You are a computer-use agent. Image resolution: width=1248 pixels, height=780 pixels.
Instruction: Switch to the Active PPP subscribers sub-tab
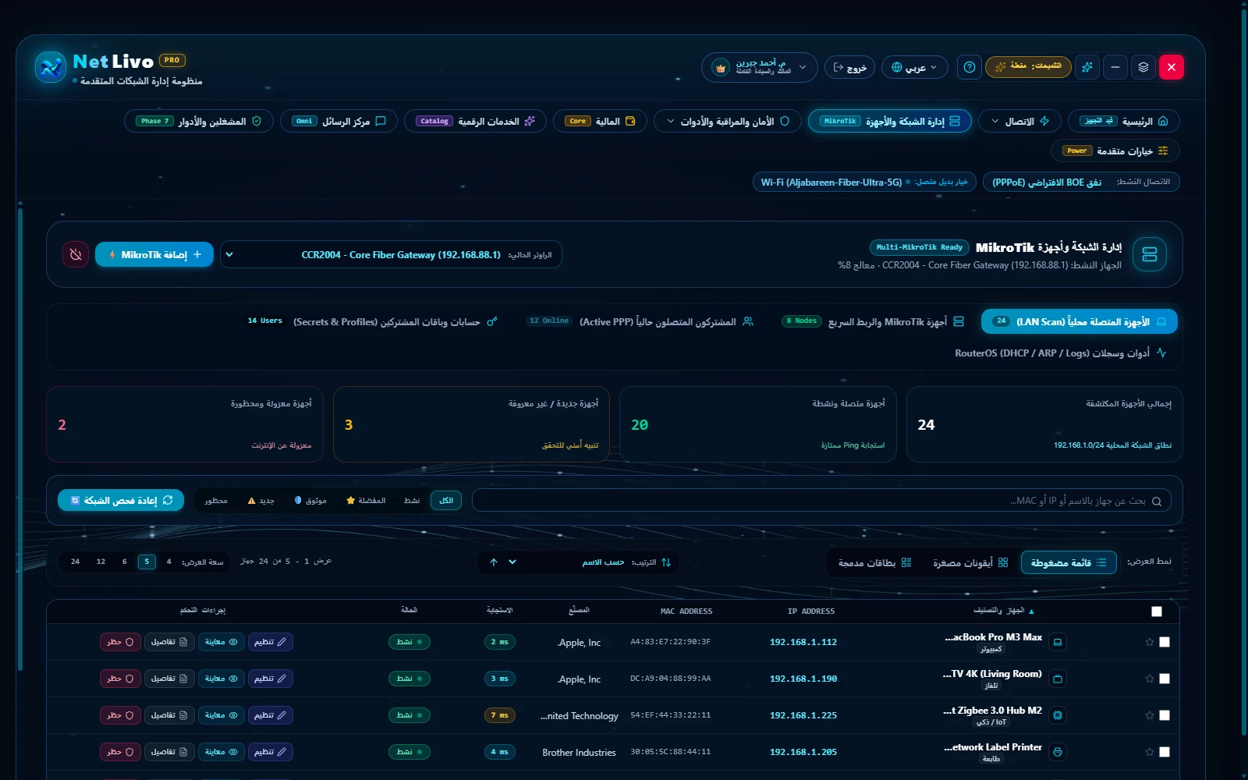click(x=640, y=321)
